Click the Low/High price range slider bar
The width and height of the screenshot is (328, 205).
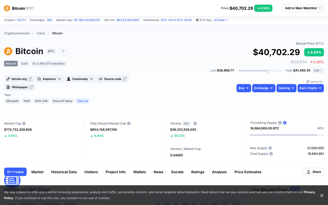tap(260, 70)
